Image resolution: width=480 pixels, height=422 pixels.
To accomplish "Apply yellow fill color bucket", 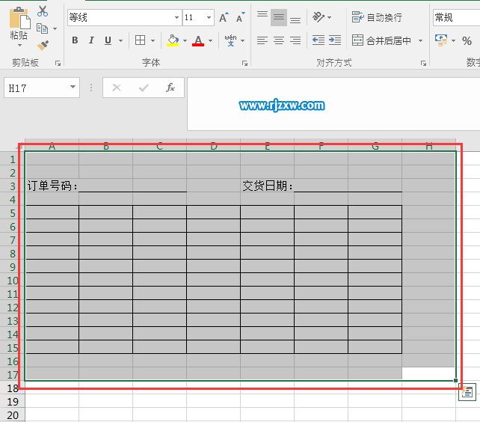I will click(173, 40).
